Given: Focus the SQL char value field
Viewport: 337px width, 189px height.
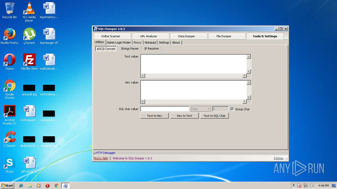Looking at the screenshot, I should click(x=165, y=109).
